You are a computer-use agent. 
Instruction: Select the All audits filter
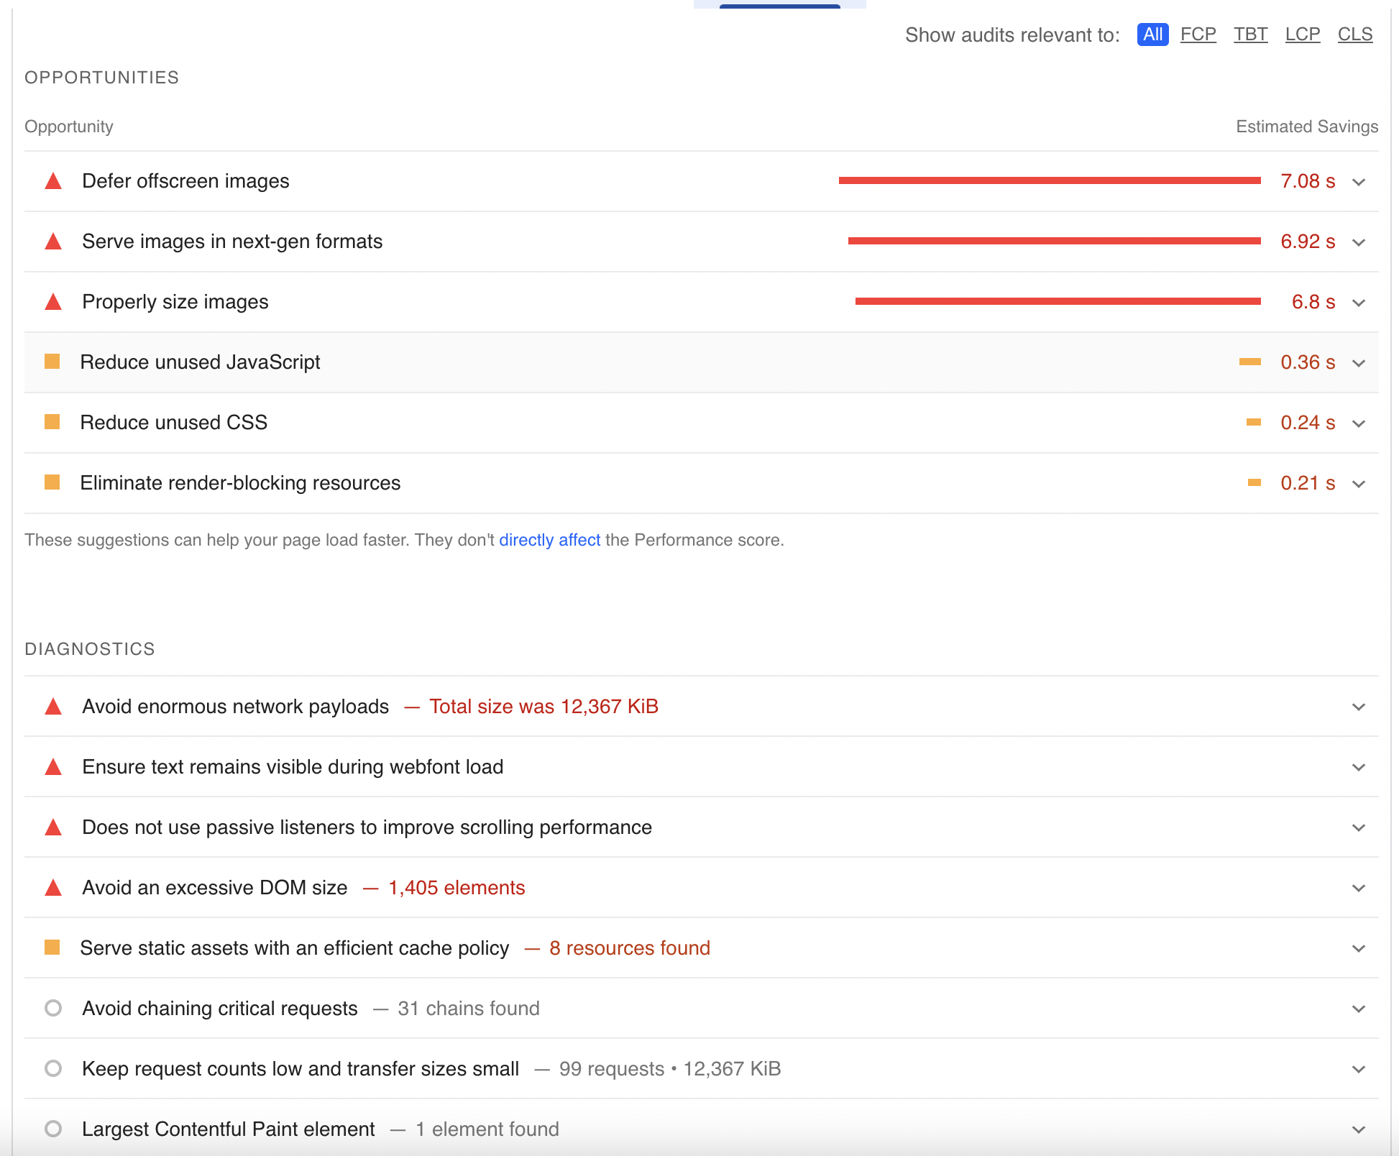pos(1152,34)
